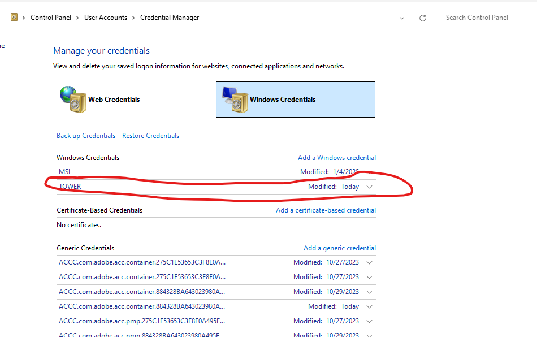Click the Search Control Panel field
Screen dimensions: 537x337
[489, 18]
